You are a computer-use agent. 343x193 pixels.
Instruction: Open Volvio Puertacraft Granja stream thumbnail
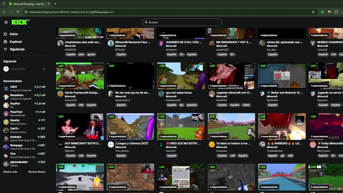pos(80,76)
